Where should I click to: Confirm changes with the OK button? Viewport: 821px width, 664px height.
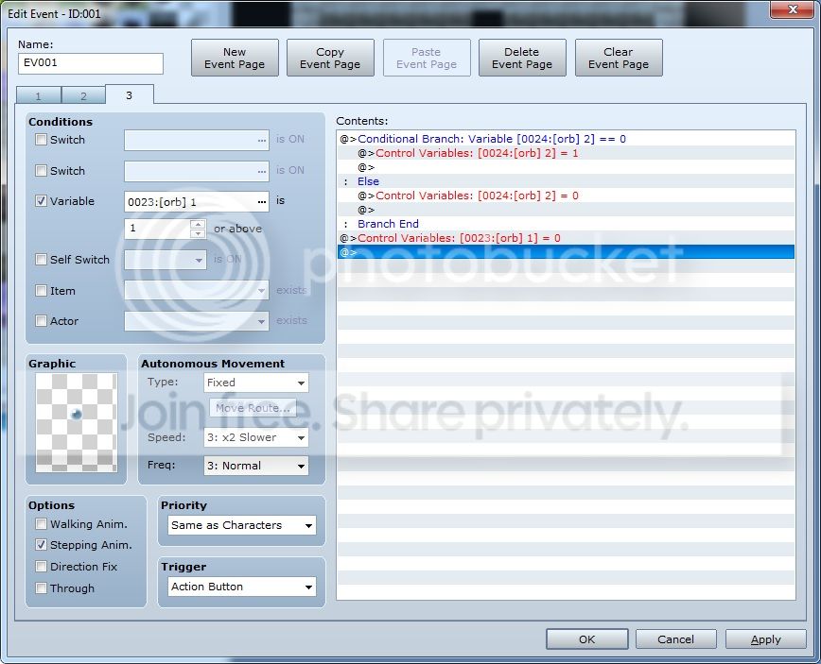pos(587,639)
